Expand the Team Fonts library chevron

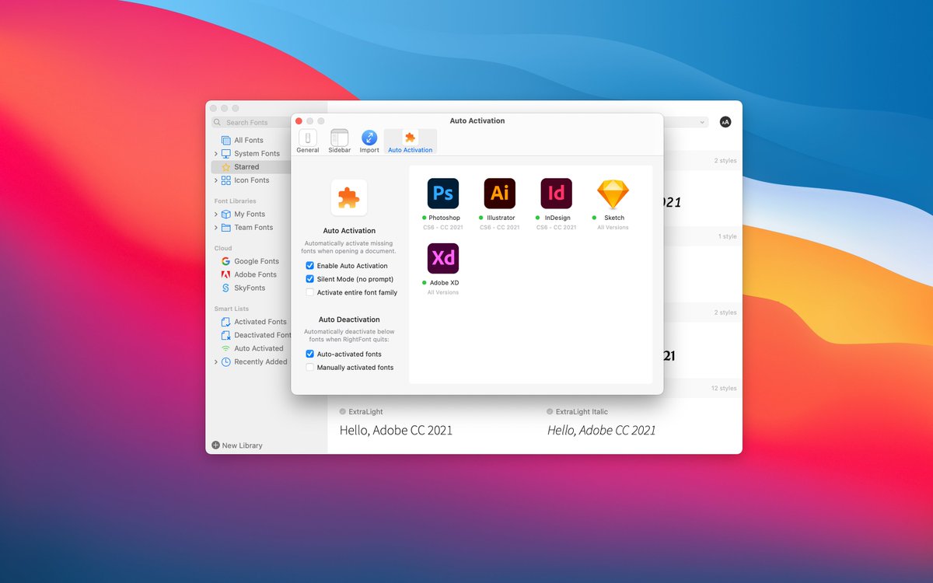tap(216, 227)
